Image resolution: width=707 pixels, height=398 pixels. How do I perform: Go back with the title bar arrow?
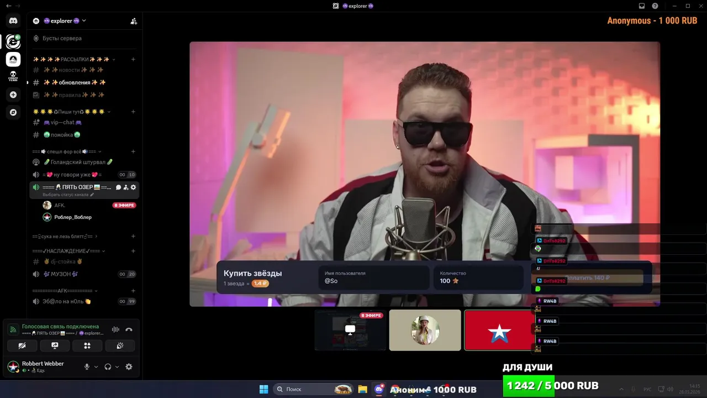point(8,6)
